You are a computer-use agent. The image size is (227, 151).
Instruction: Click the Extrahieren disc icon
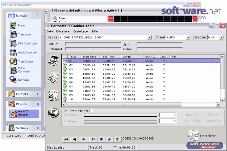tap(193, 135)
